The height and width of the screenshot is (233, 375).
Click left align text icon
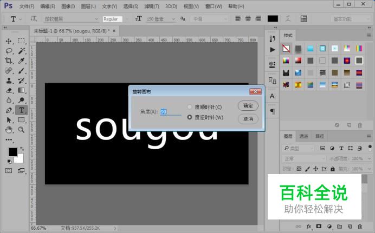(238, 18)
